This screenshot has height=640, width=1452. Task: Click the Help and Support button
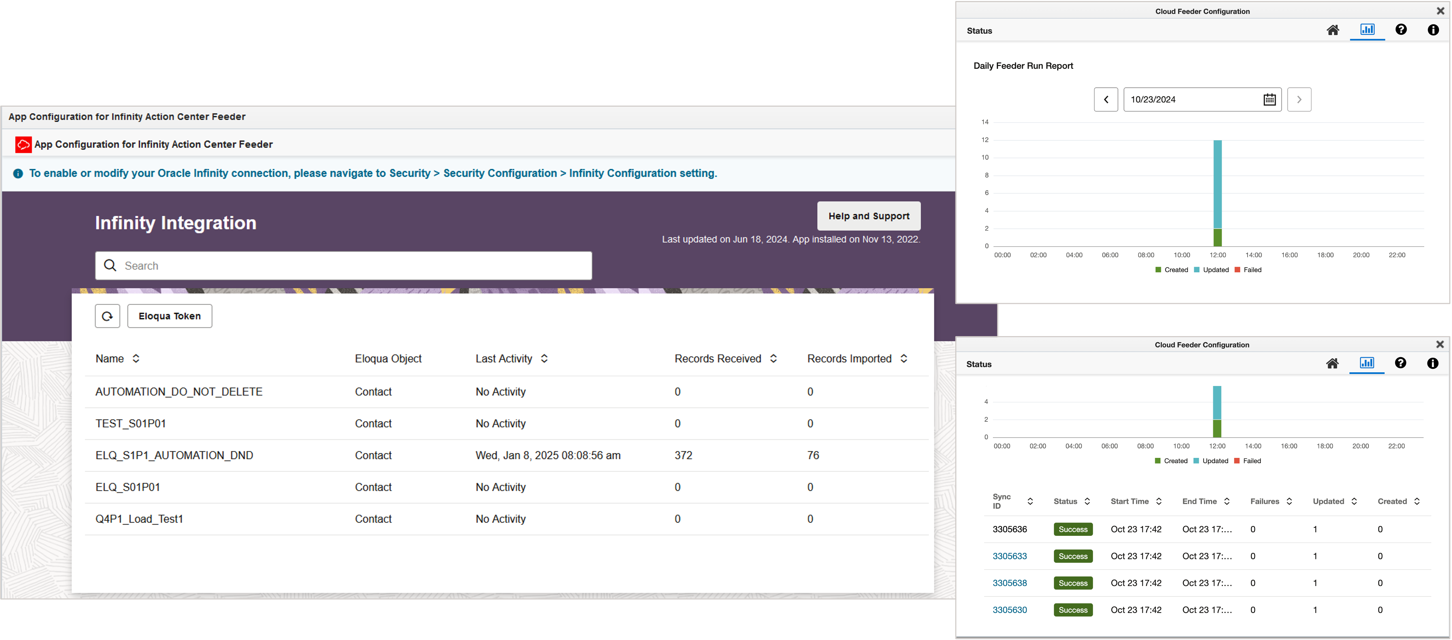[869, 216]
